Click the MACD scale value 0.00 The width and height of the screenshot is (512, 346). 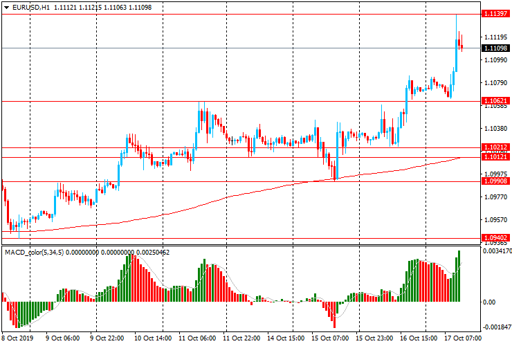point(488,302)
